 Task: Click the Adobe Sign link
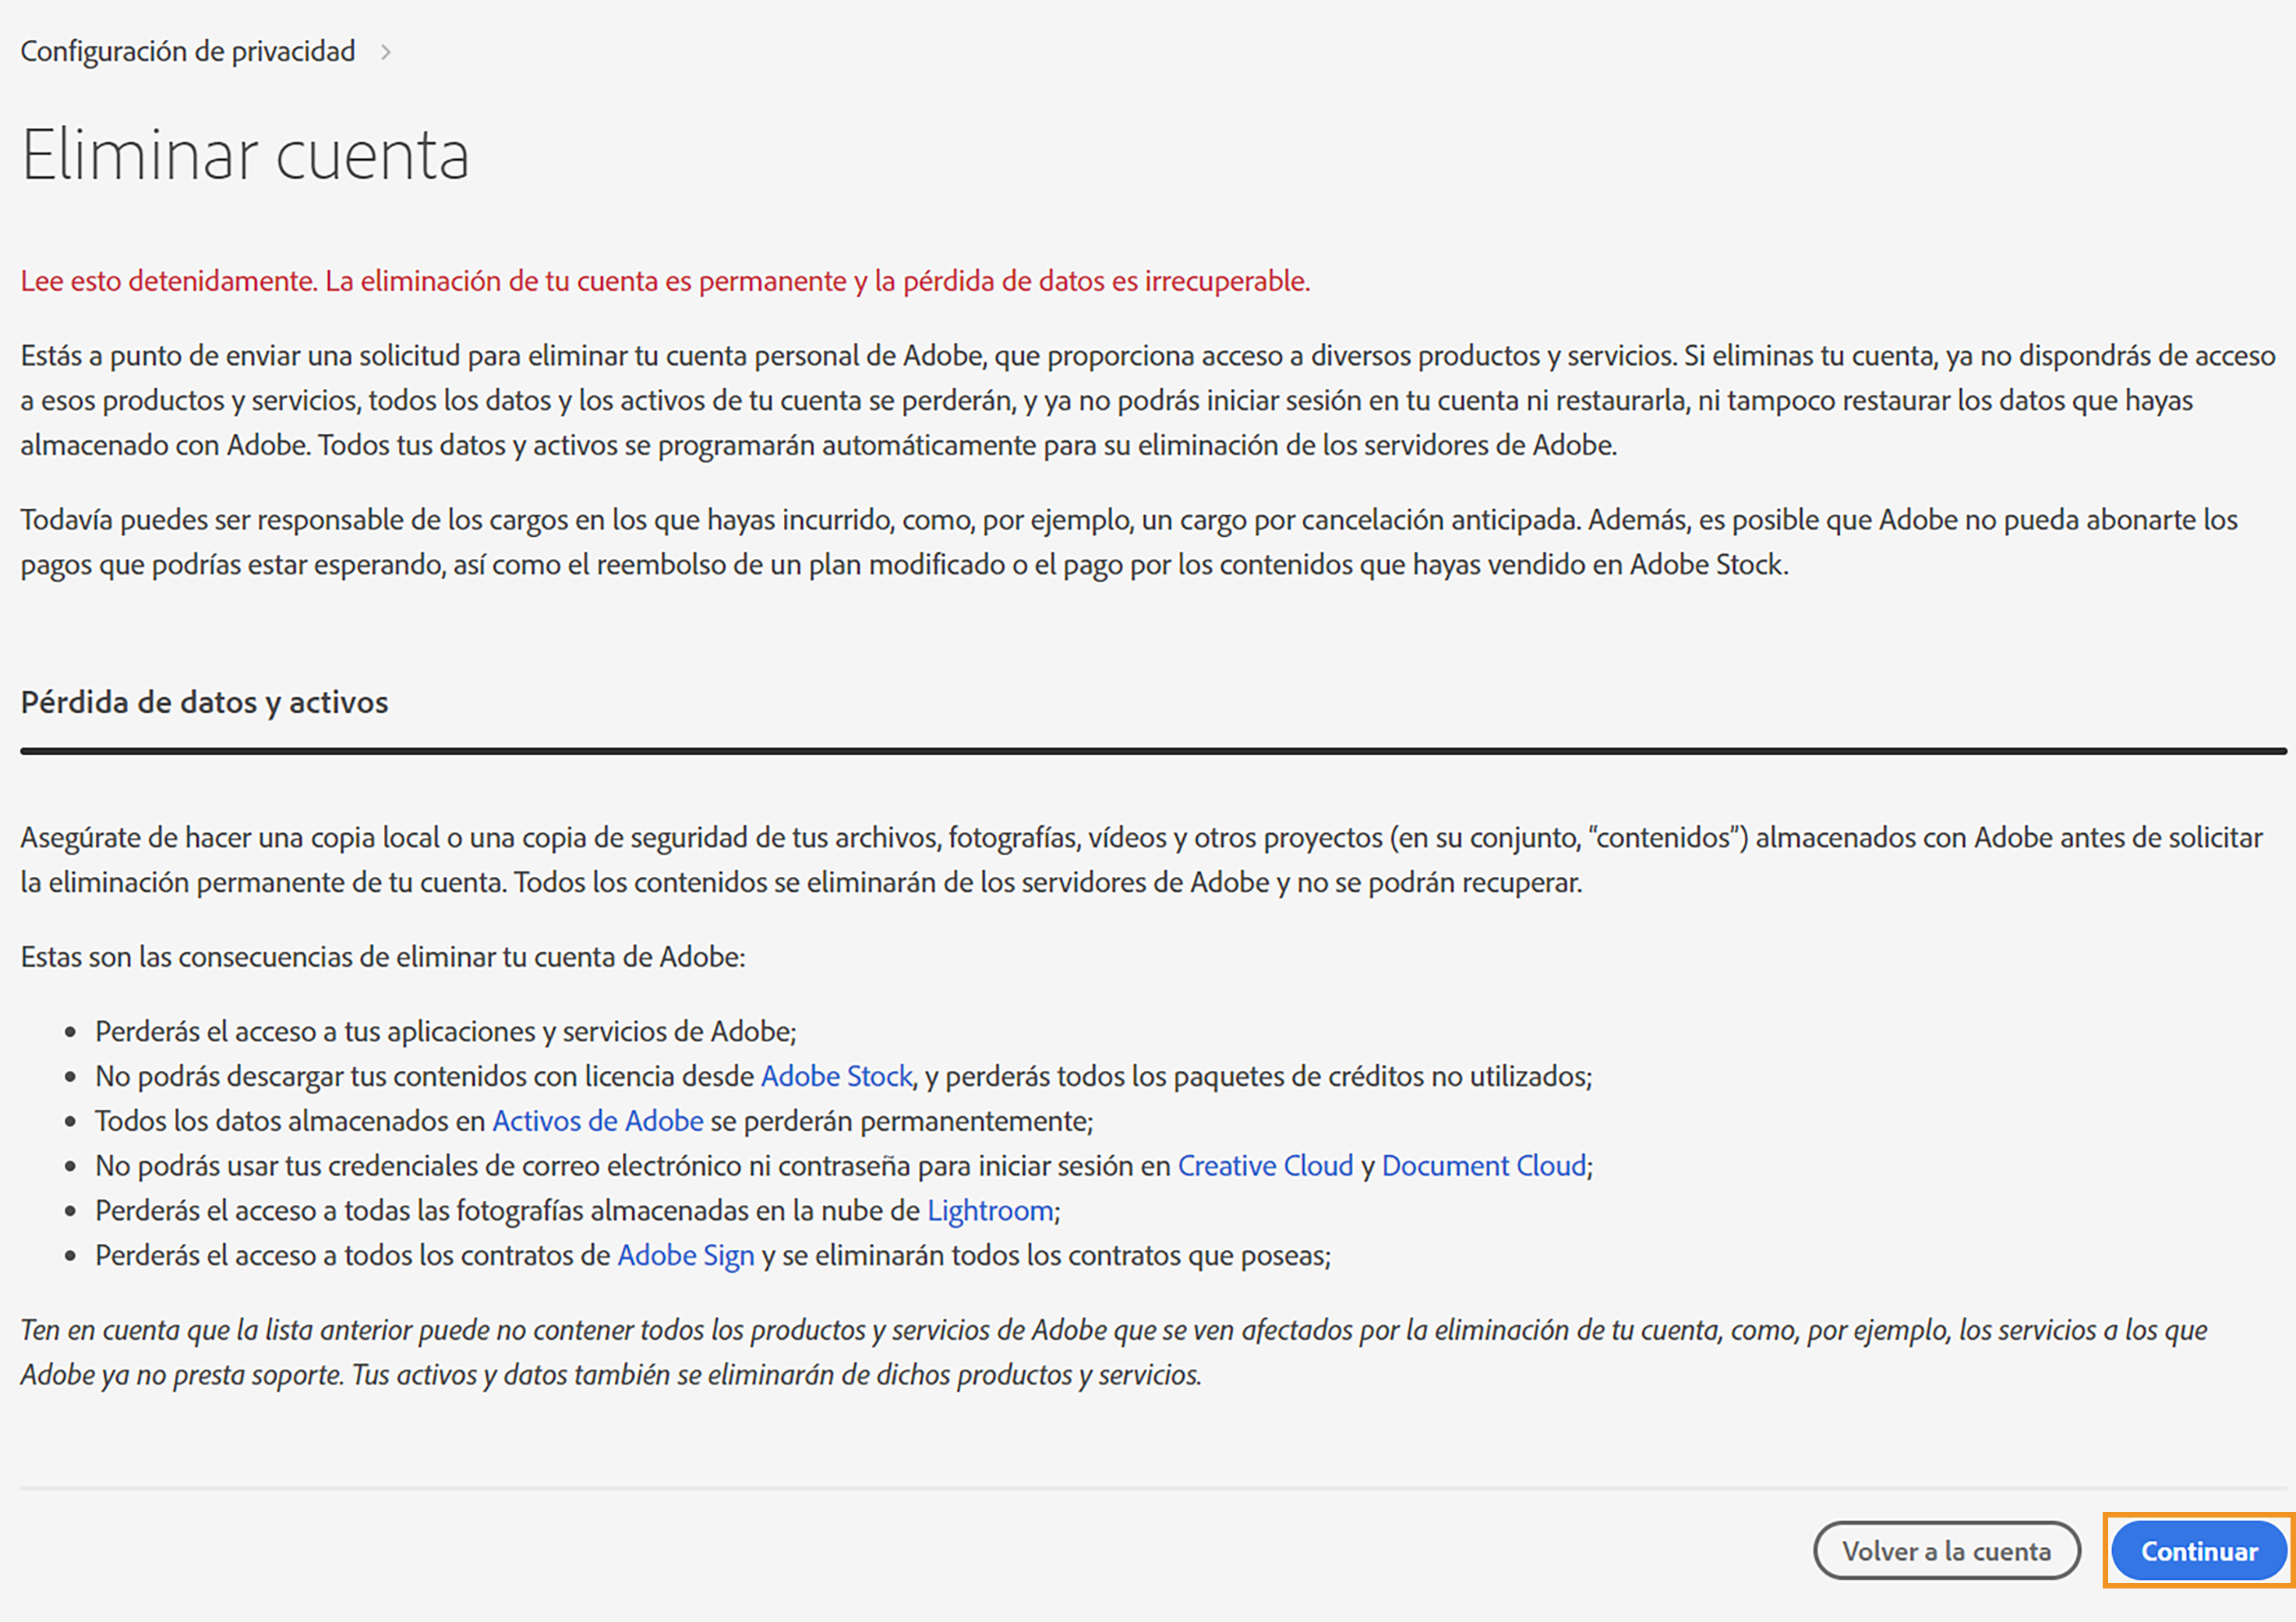coord(685,1255)
